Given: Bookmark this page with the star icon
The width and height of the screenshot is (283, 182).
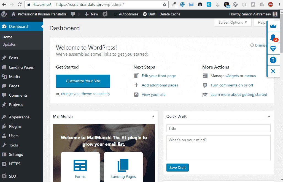Looking at the screenshot, I should click(165, 4).
